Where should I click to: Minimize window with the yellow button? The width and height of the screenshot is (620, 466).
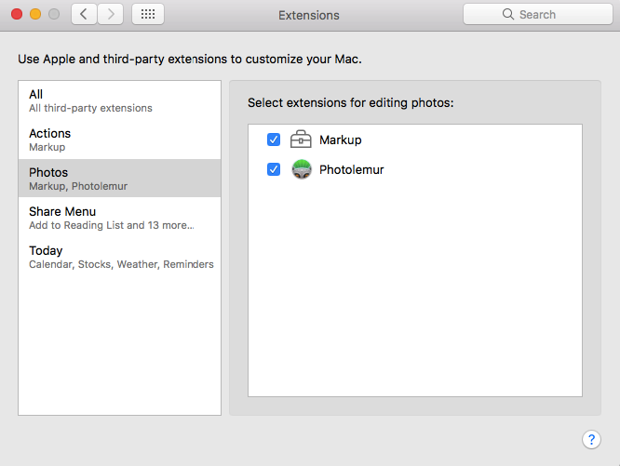(x=35, y=14)
